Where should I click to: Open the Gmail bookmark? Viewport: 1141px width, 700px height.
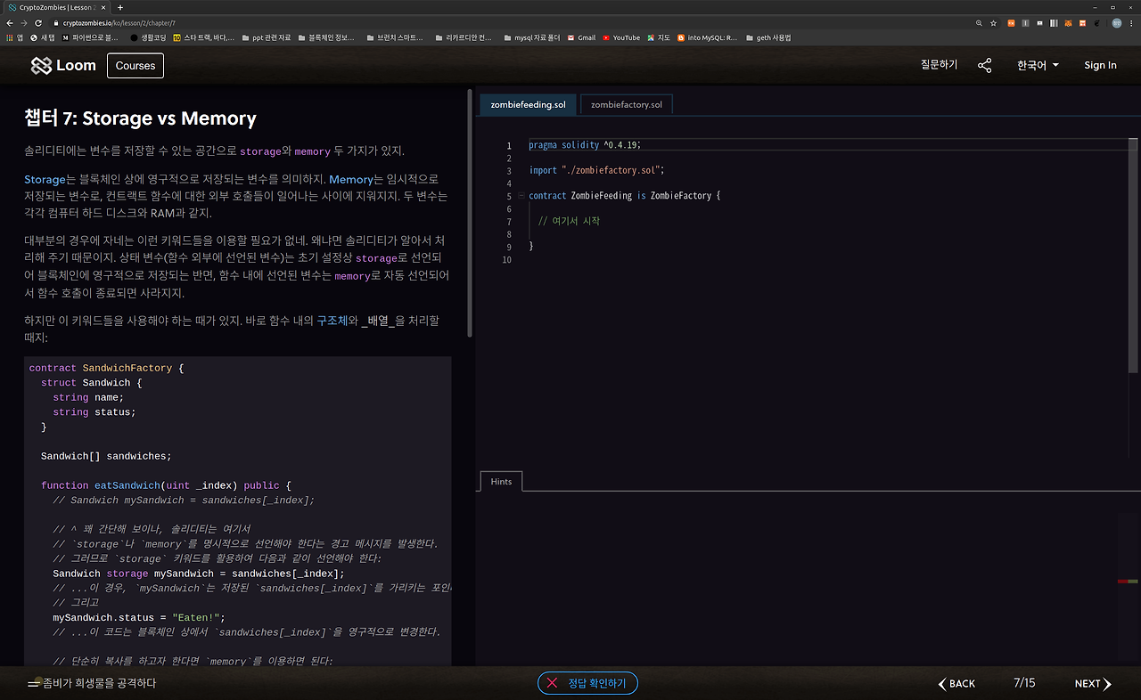pyautogui.click(x=581, y=37)
